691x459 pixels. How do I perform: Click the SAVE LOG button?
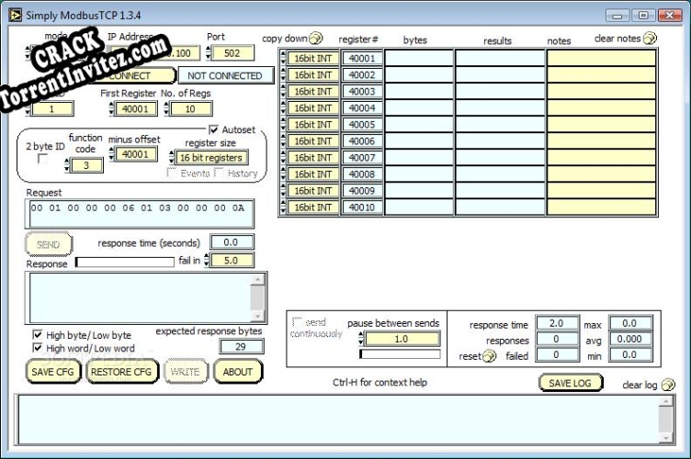coord(570,383)
